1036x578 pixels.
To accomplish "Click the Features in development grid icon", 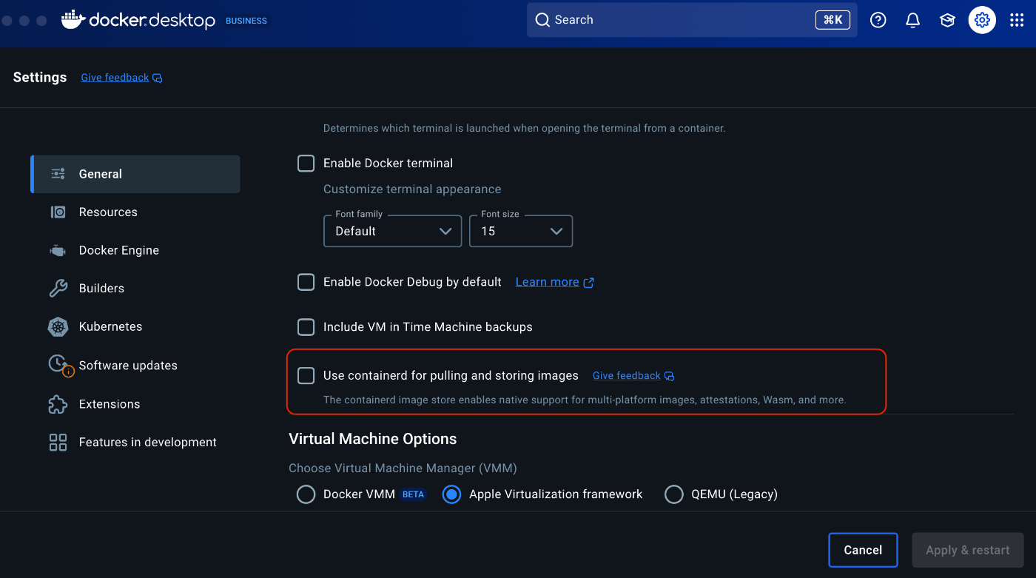I will (x=58, y=443).
